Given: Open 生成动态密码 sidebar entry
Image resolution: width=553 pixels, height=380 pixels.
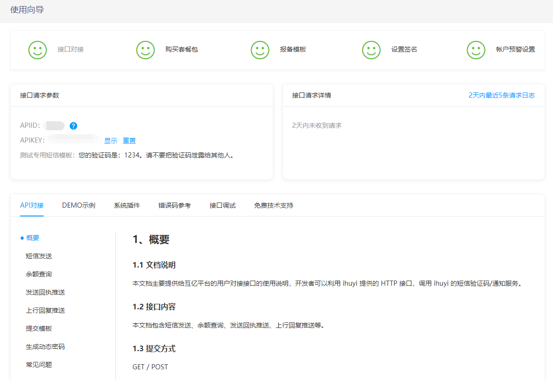Looking at the screenshot, I should [x=45, y=347].
